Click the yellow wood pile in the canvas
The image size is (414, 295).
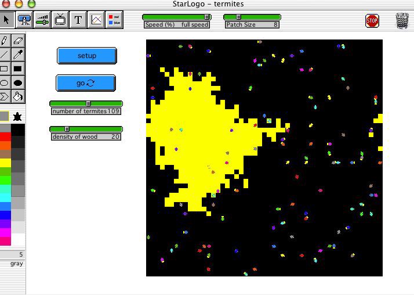203,139
